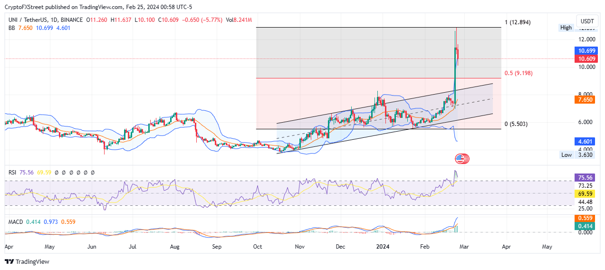Image resolution: width=605 pixels, height=270 pixels.
Task: Click the blue 4.601 price-axis label
Action: [584, 141]
